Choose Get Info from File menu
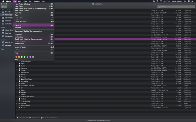 point(18,25)
